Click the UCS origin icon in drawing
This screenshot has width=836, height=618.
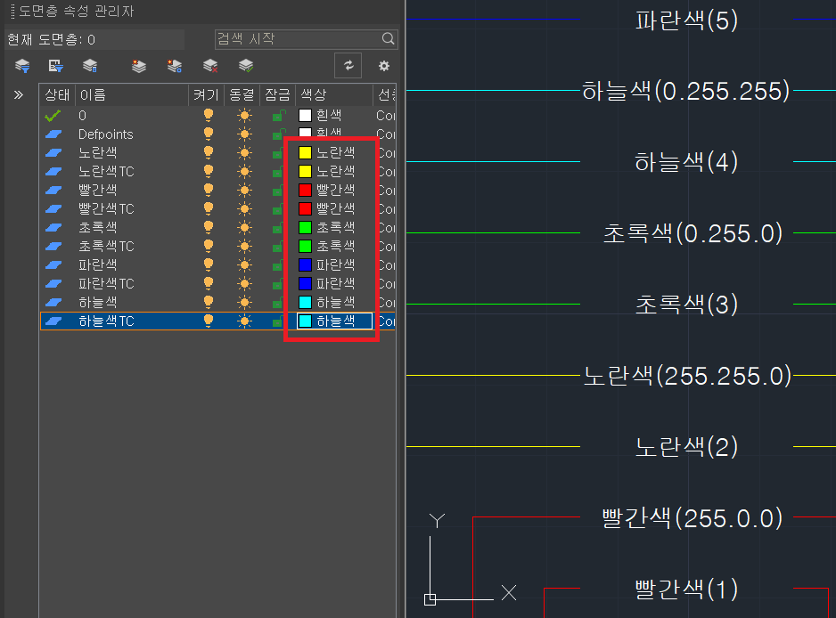pos(430,599)
